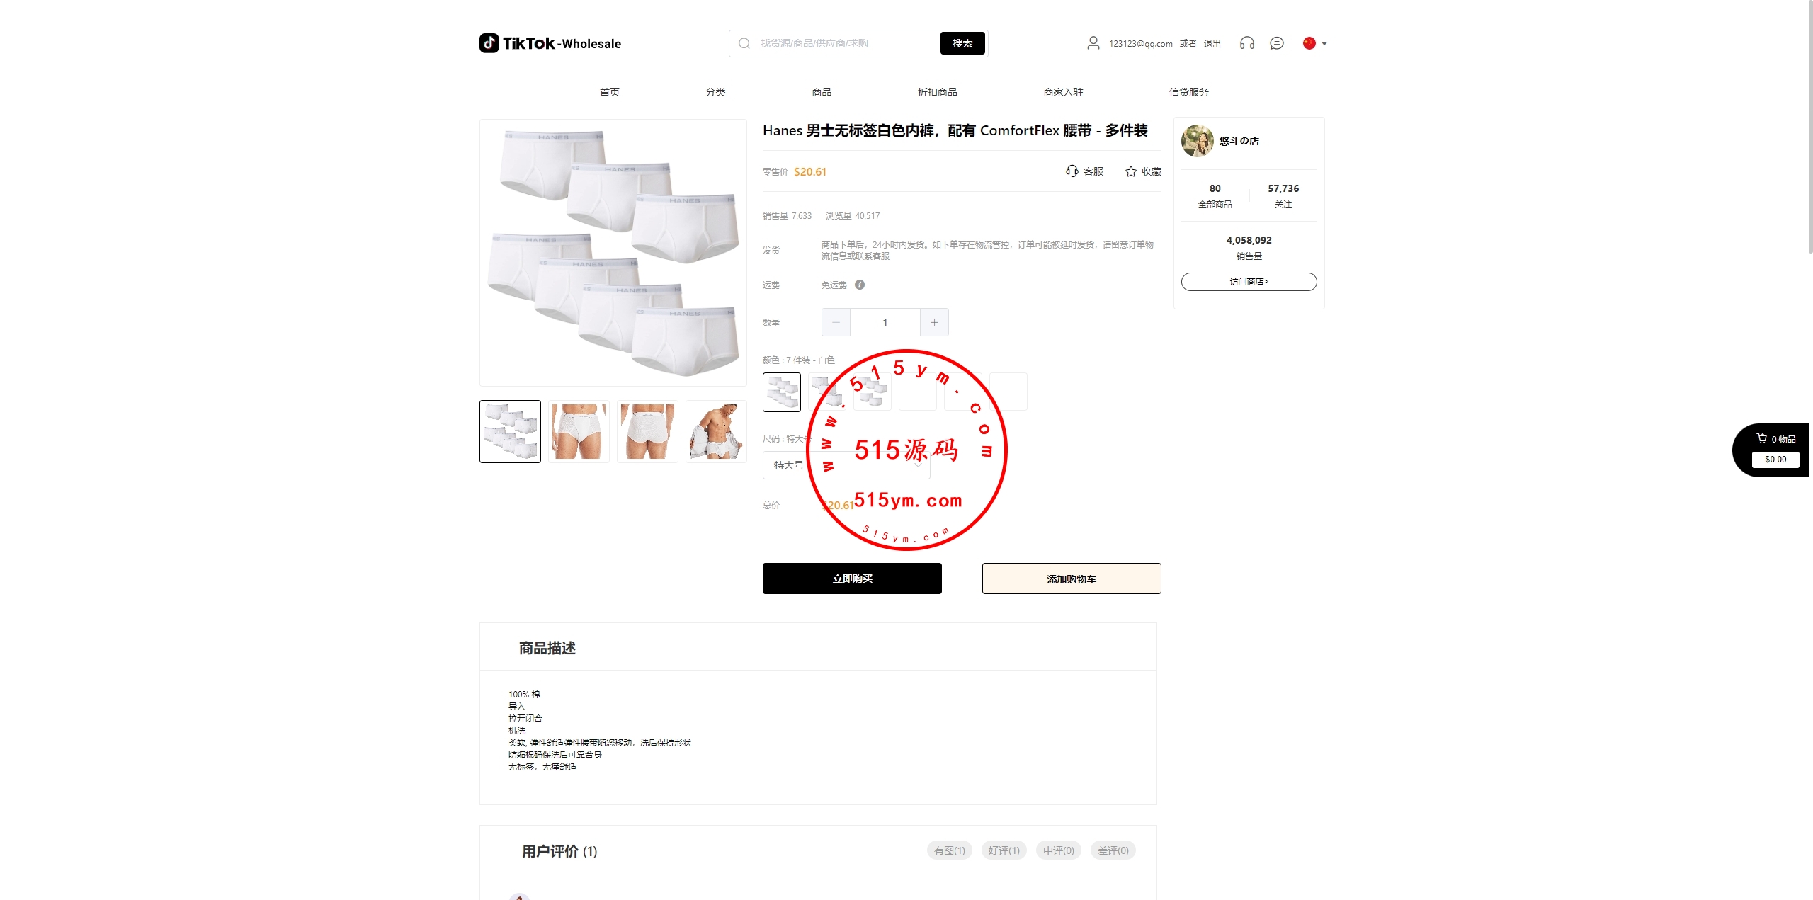This screenshot has width=1813, height=900.
Task: Add product to favorites with 收藏 star
Action: 1143,171
